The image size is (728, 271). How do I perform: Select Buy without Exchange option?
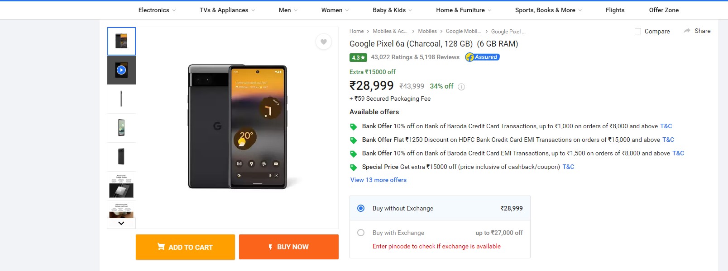click(x=361, y=208)
